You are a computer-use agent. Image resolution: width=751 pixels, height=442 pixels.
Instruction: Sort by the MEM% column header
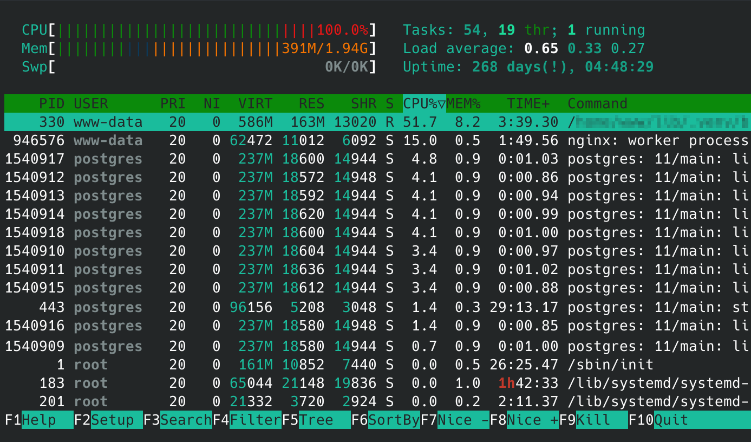[463, 103]
